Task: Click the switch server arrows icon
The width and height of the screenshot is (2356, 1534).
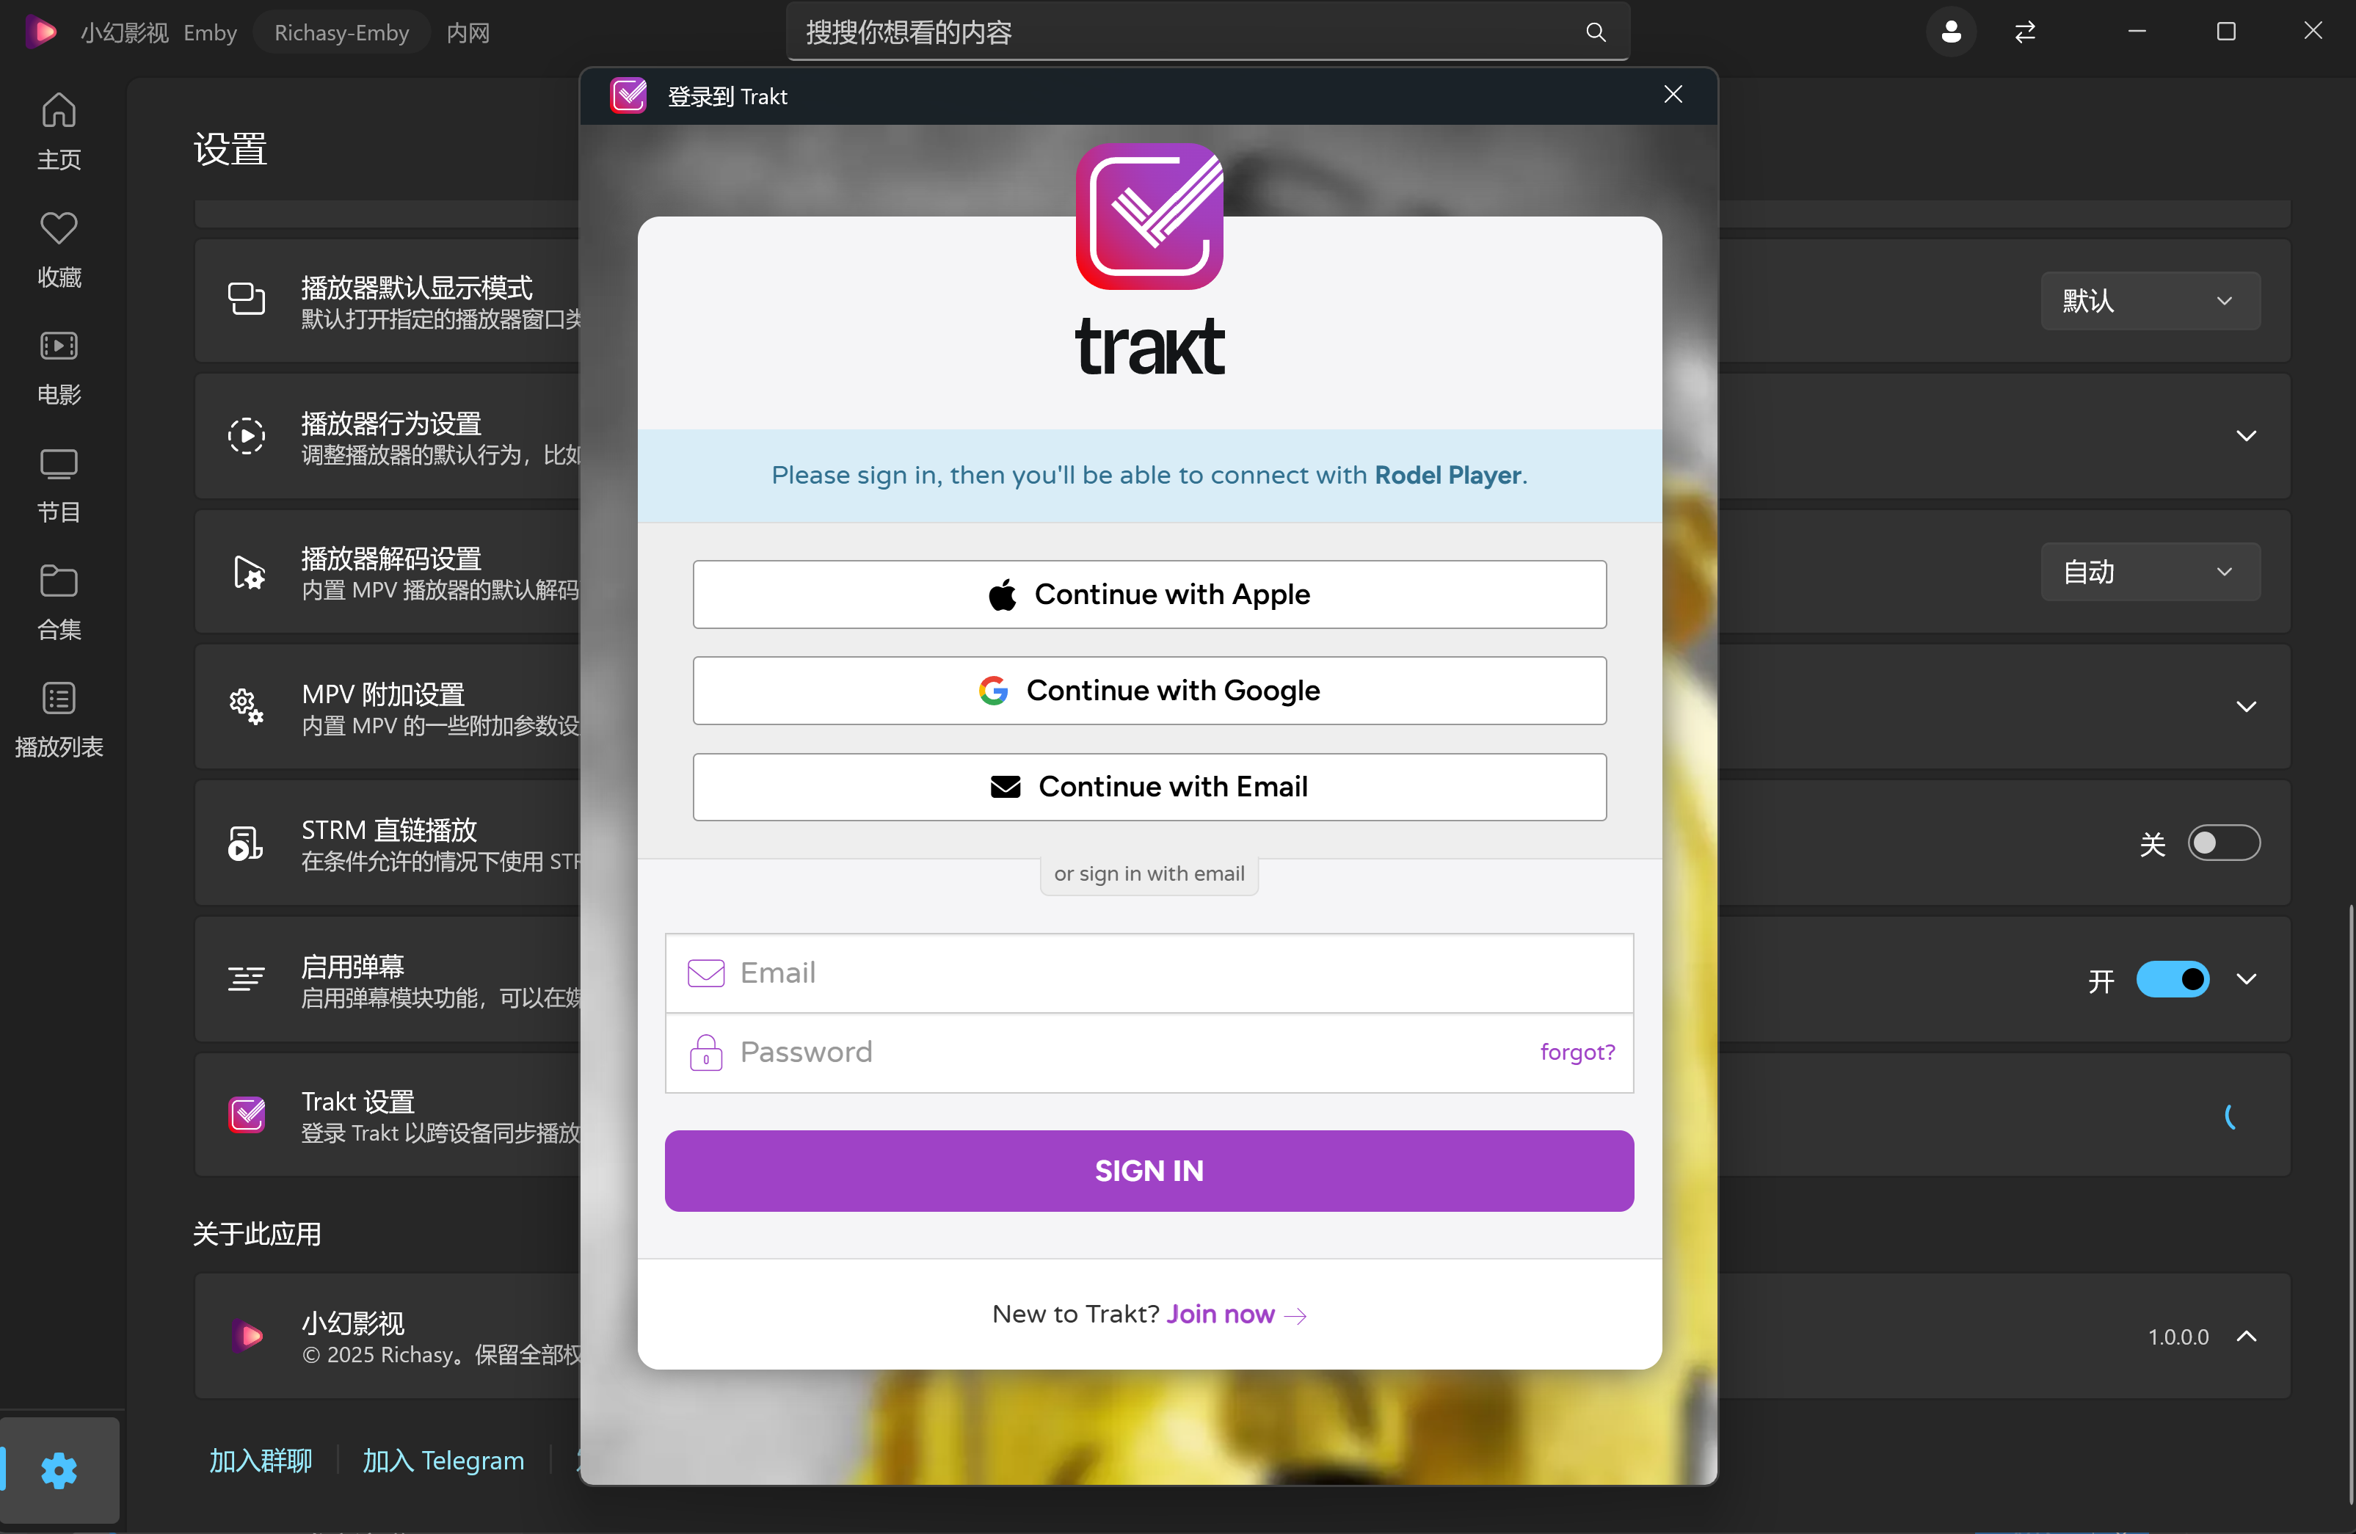Action: (2024, 32)
